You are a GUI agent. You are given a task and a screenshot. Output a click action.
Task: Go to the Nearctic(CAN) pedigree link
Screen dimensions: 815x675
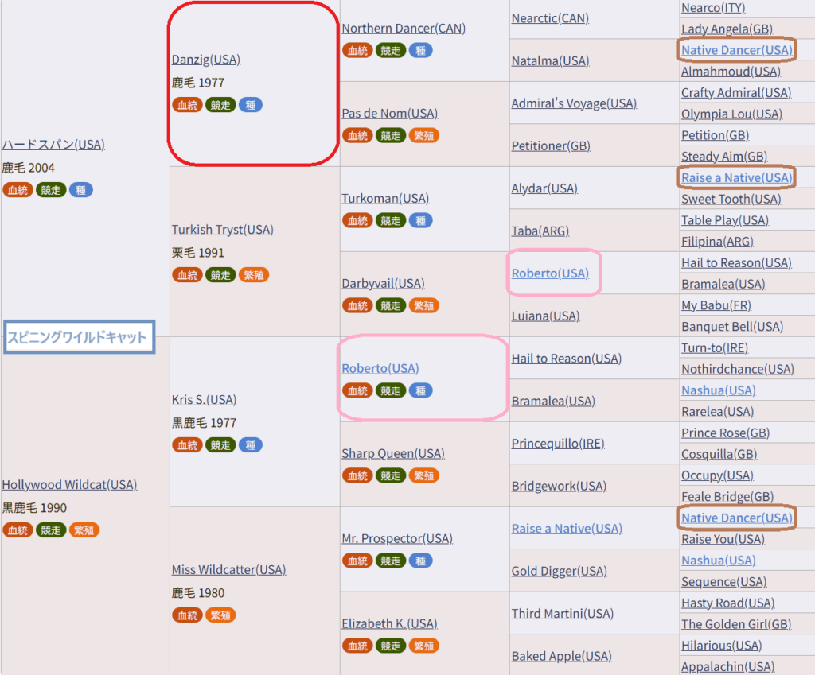550,18
